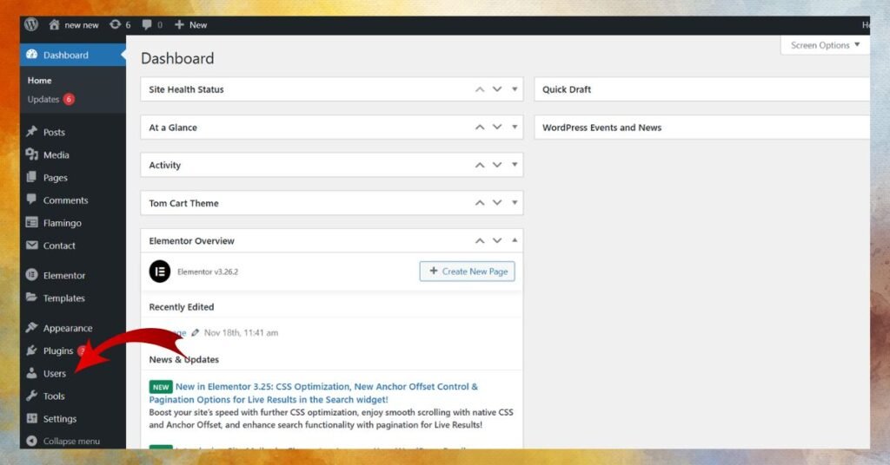Move Site Health Status widget down
Image resolution: width=890 pixels, height=465 pixels.
[x=497, y=88]
